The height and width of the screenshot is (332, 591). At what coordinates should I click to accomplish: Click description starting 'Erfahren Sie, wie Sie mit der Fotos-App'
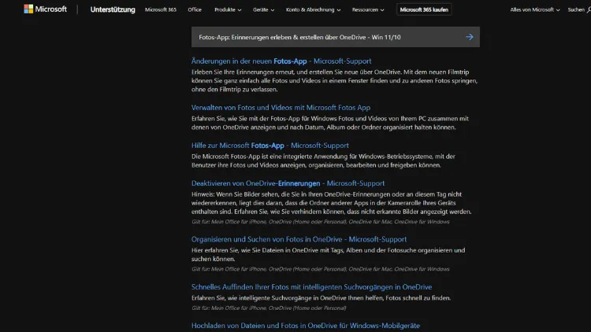tap(330, 123)
